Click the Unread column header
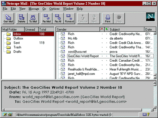 click(31, 29)
